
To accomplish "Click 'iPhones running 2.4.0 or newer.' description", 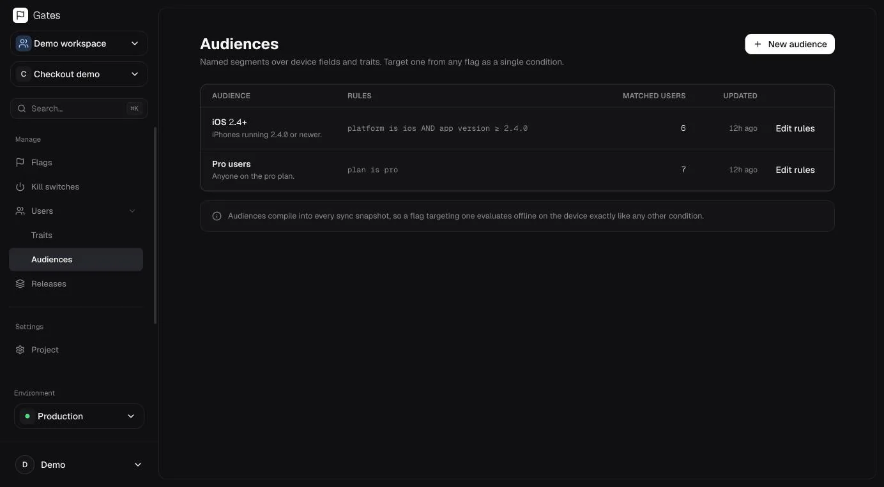I will point(267,135).
